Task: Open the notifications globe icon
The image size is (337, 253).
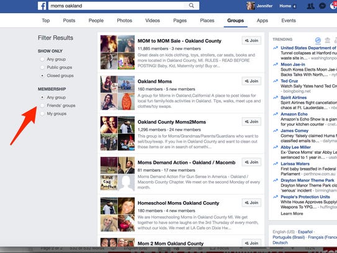Action: [333, 6]
